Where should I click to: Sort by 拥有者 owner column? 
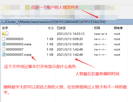(118, 28)
